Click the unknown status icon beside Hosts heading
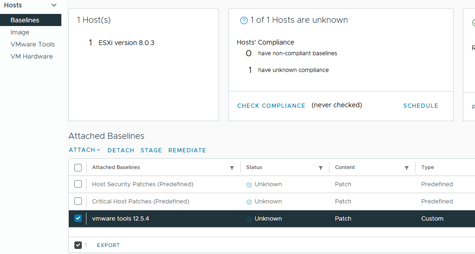475x254 pixels. tap(244, 20)
